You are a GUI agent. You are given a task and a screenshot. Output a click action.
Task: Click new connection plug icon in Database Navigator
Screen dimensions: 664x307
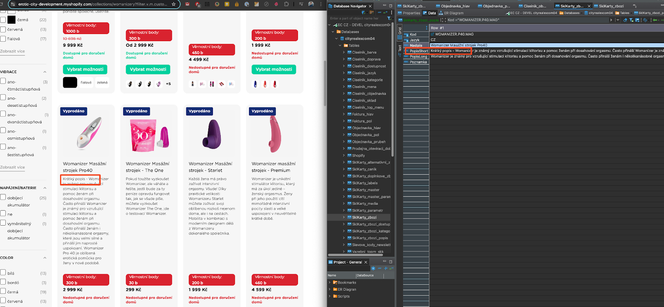[x=363, y=12]
